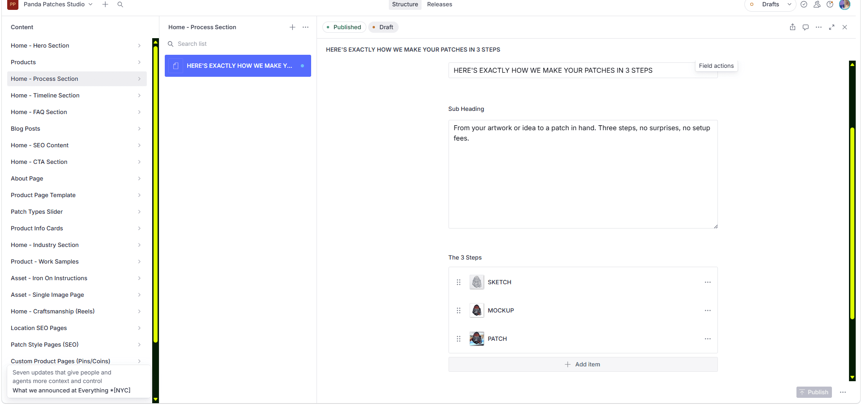862x405 pixels.
Task: Open three-dot menu for SKETCH item
Action: [708, 282]
